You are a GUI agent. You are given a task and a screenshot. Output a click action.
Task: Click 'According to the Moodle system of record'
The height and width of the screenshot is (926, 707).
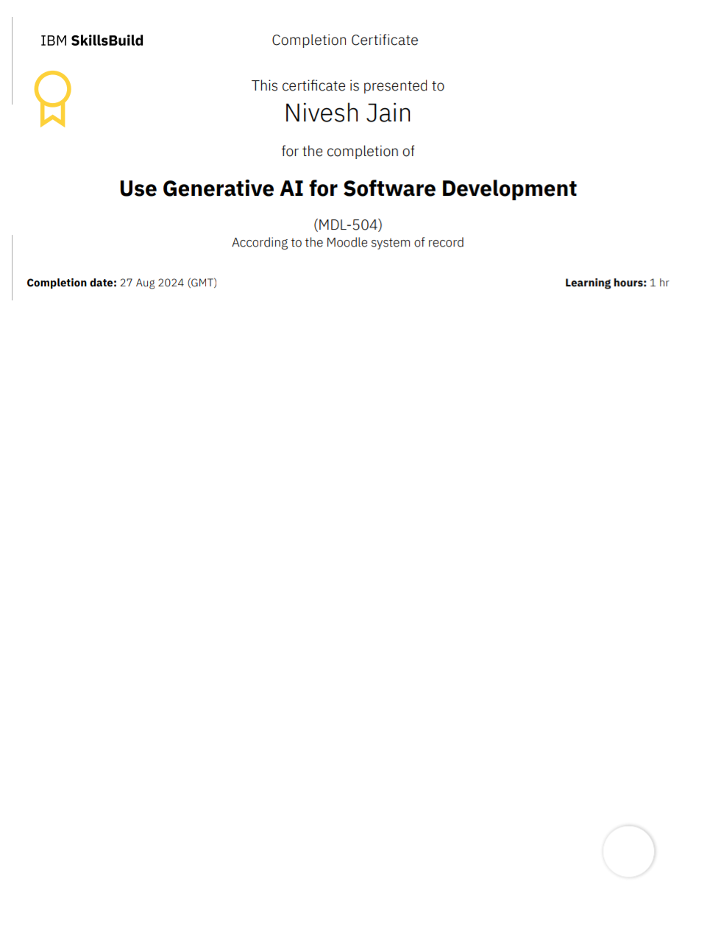[347, 243]
